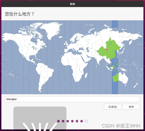Click the 继续 continue button
145x131 pixels.
[131, 107]
